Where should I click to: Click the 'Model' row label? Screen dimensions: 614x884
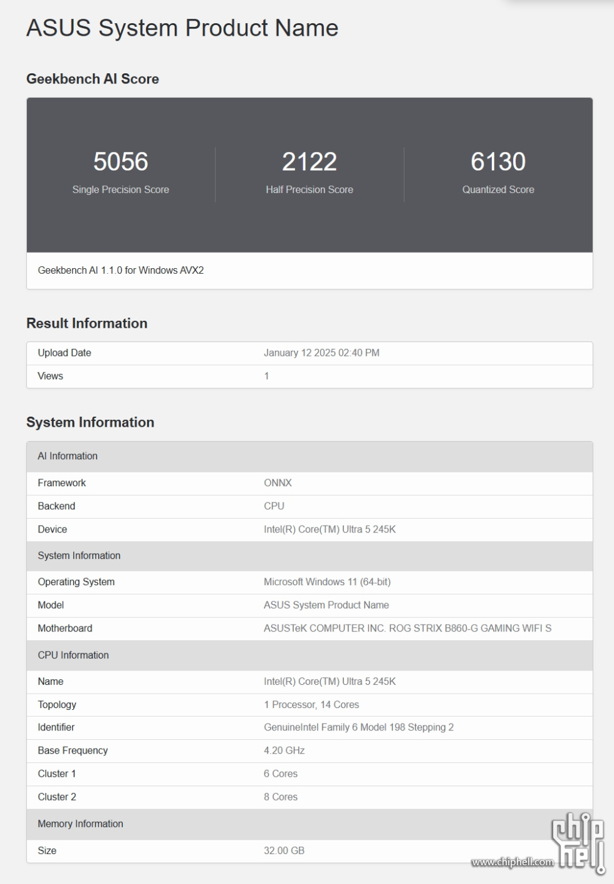pyautogui.click(x=51, y=605)
